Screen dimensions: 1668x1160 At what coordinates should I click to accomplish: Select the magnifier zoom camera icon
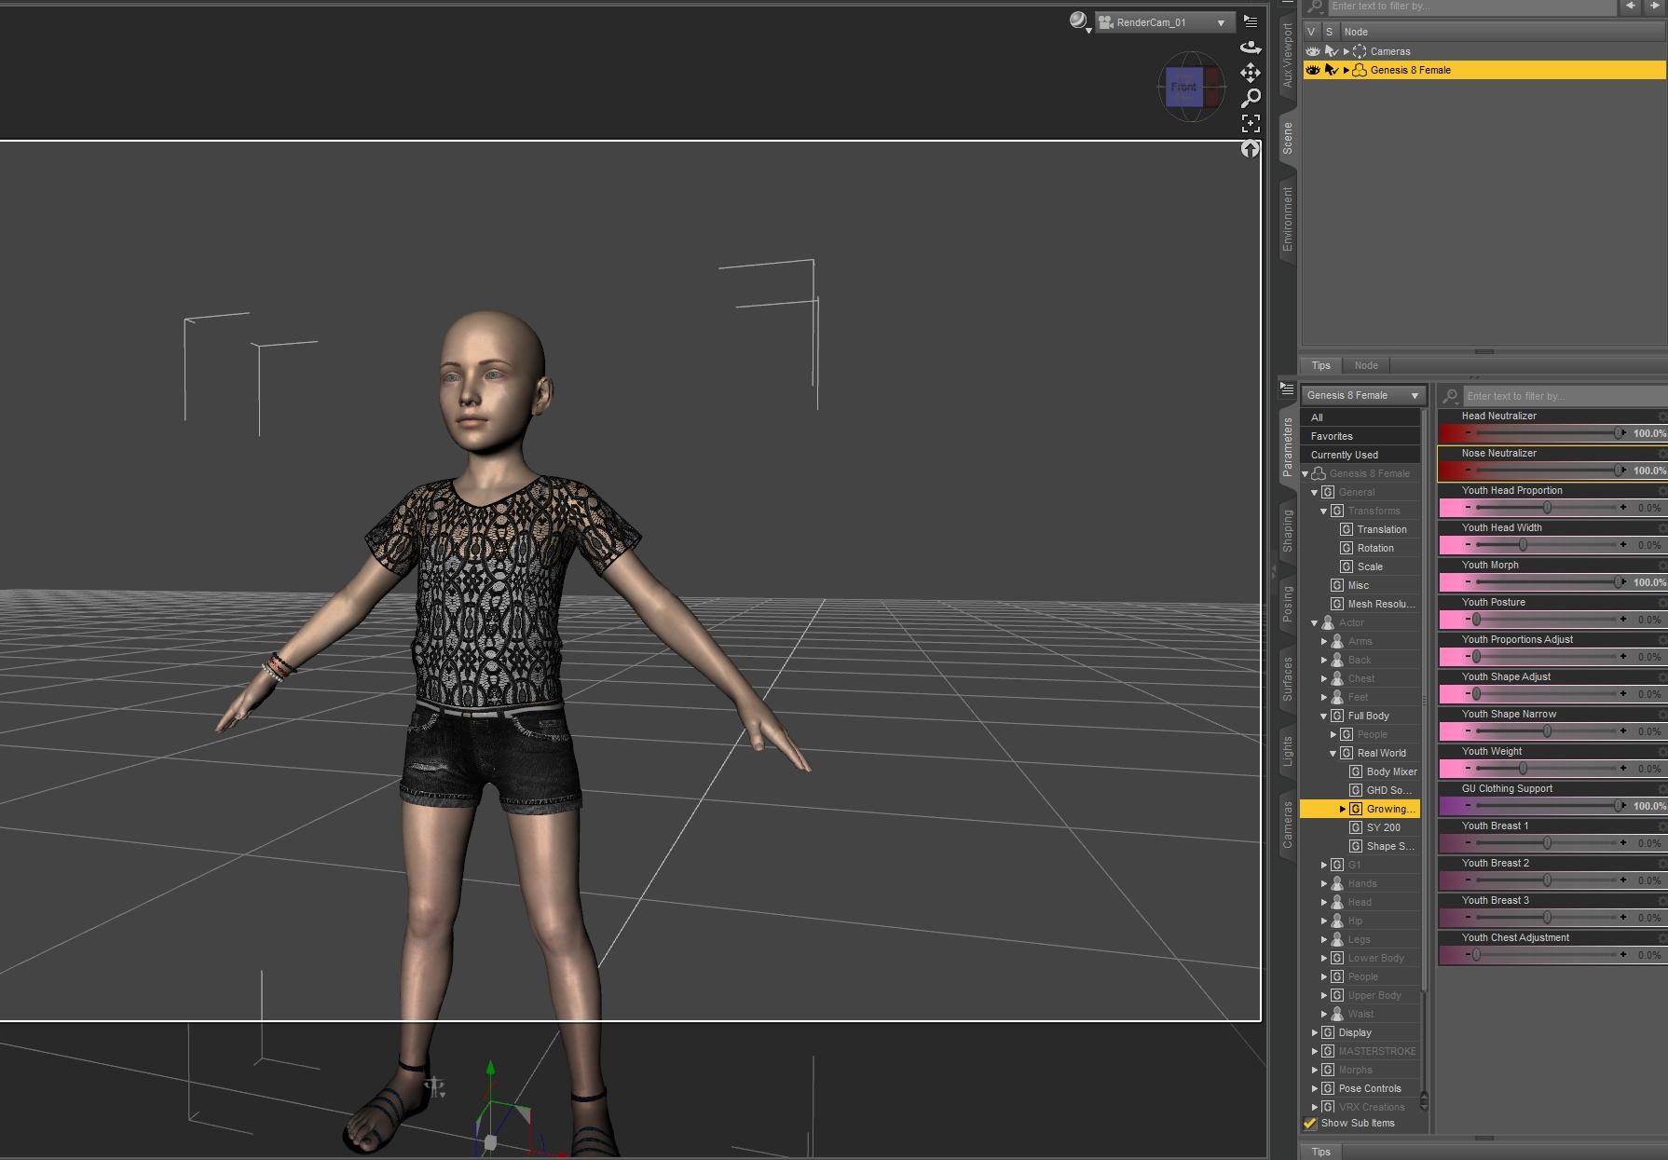click(1251, 98)
